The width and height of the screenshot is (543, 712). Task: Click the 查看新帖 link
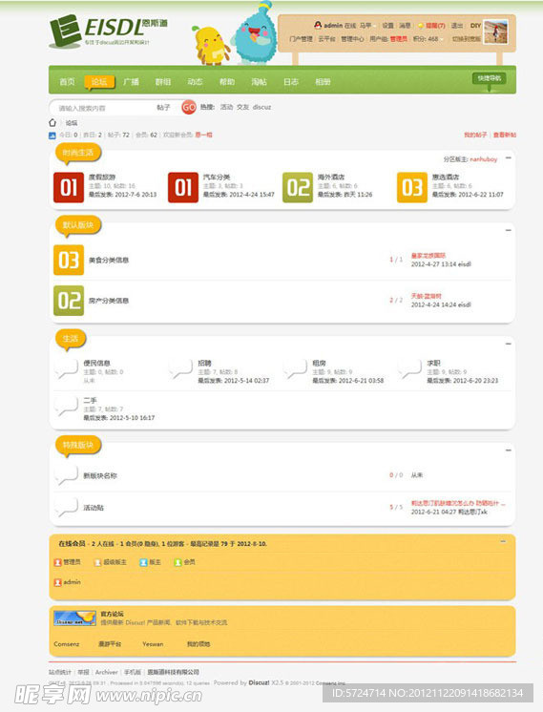coord(505,135)
